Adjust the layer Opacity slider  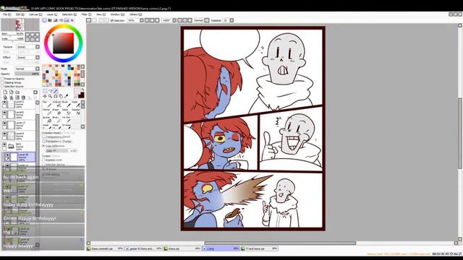point(27,74)
